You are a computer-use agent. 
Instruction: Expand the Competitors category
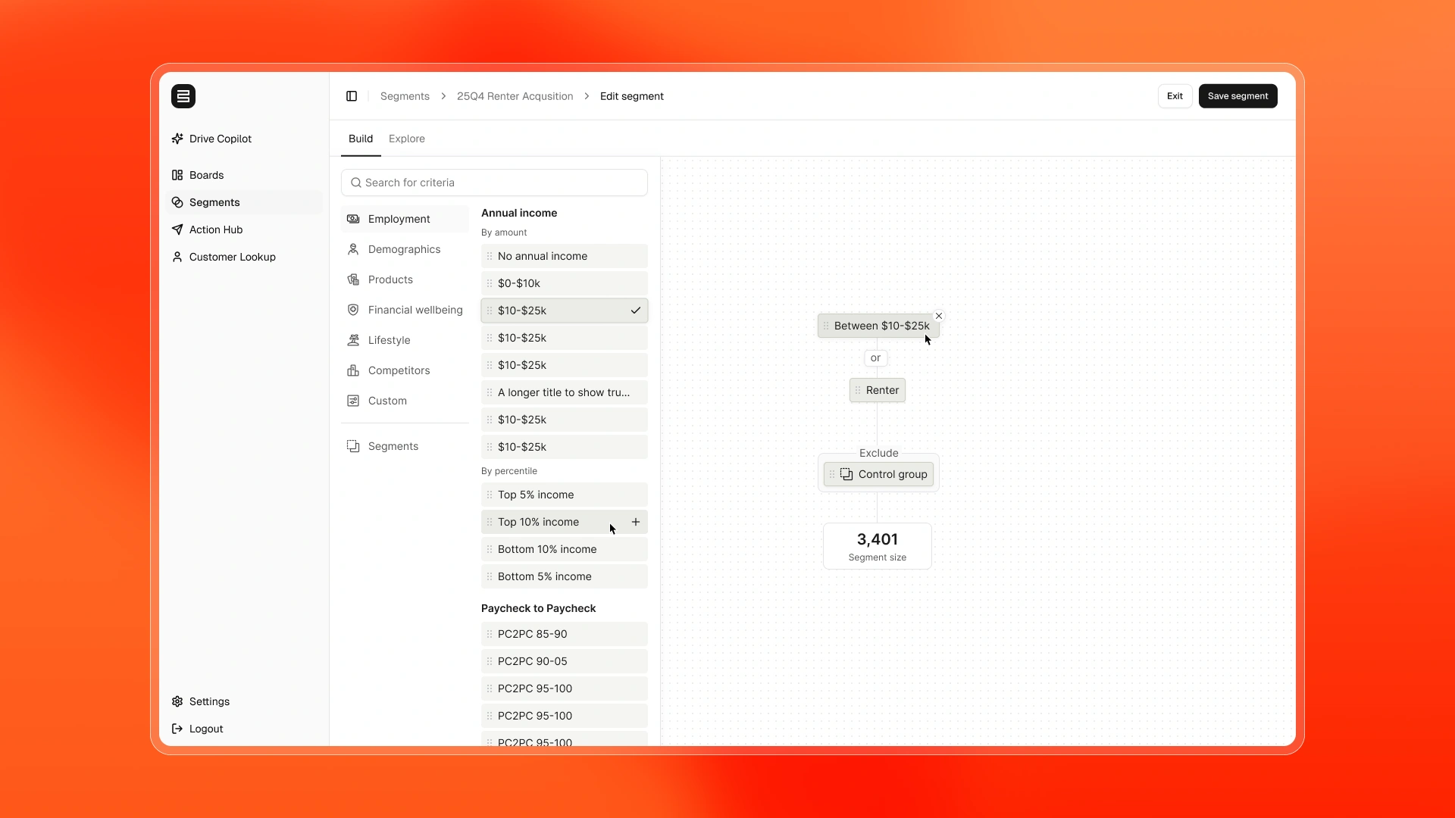point(399,370)
